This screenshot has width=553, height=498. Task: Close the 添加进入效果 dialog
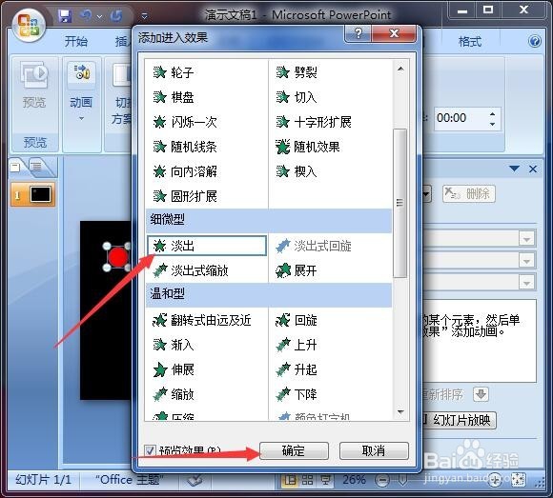coord(395,33)
